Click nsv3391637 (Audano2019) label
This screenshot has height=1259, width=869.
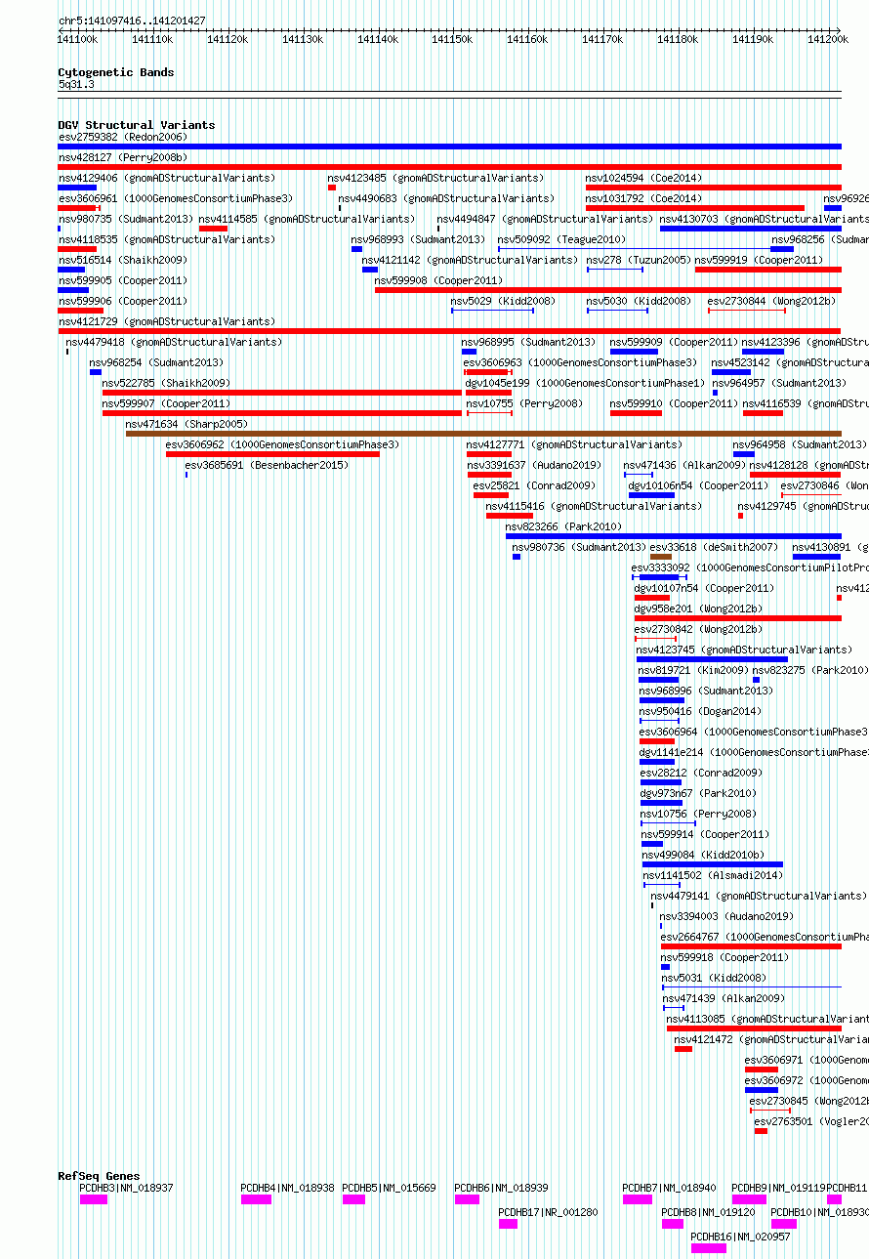point(534,465)
